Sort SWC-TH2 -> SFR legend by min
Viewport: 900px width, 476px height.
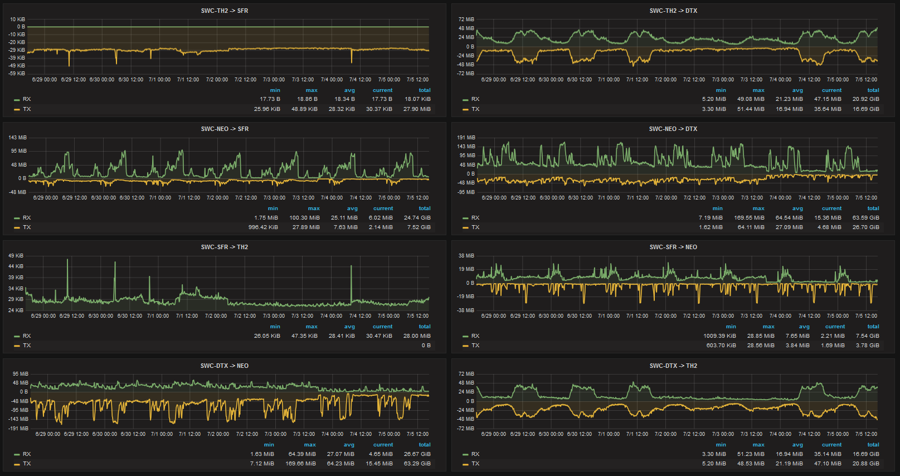275,90
